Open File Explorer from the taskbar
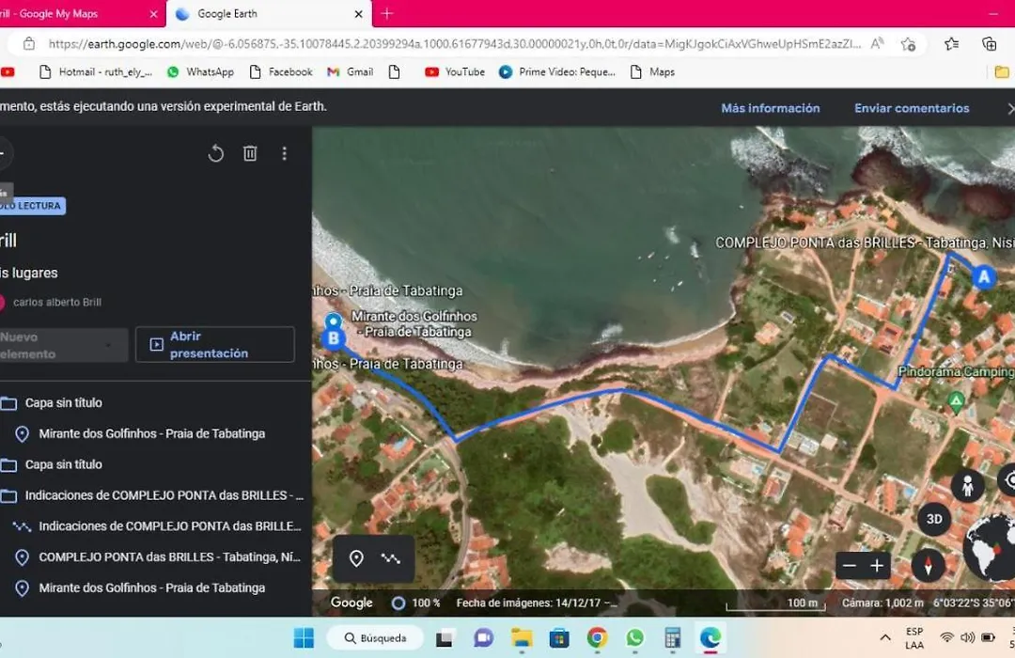Screen dimensions: 1015x658 (521, 638)
